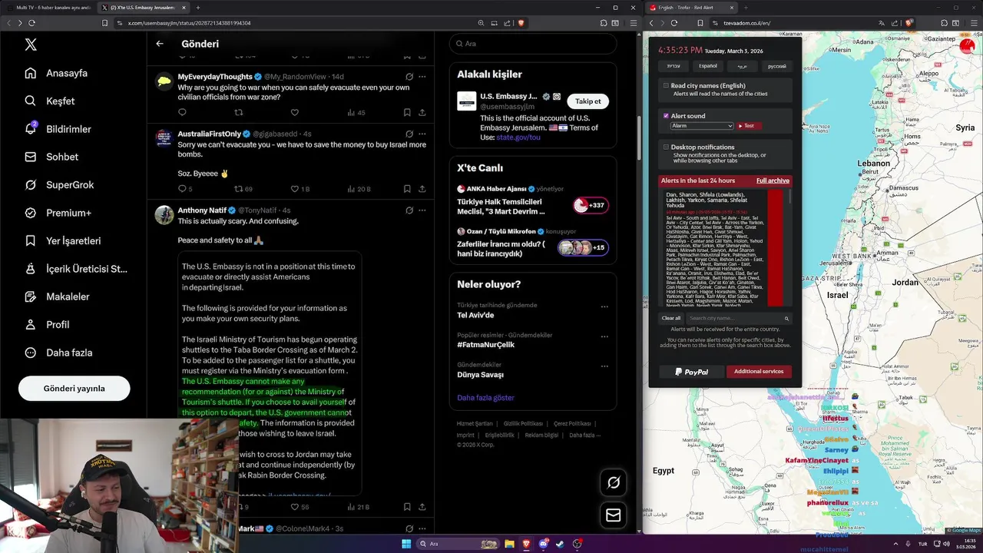Uncheck the Alert sound checkbox

point(666,116)
